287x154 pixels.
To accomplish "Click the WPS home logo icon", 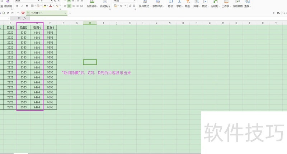I will pos(23,13).
